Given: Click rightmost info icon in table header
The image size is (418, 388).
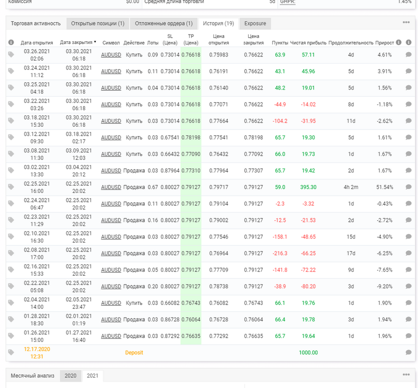Looking at the screenshot, I should pyautogui.click(x=408, y=42).
